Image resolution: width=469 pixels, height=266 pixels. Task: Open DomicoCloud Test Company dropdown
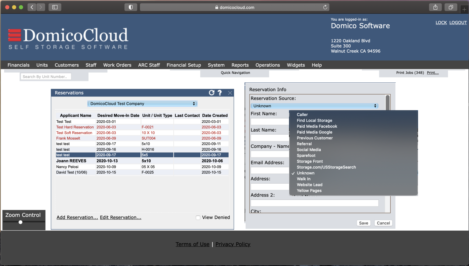[142, 104]
